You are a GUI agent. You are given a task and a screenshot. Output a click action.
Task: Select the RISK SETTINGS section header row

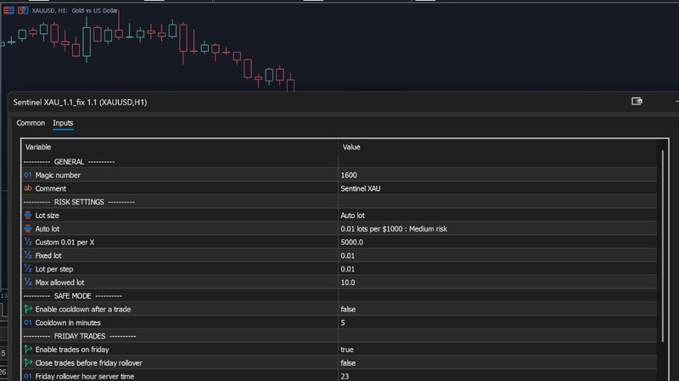[x=339, y=202]
